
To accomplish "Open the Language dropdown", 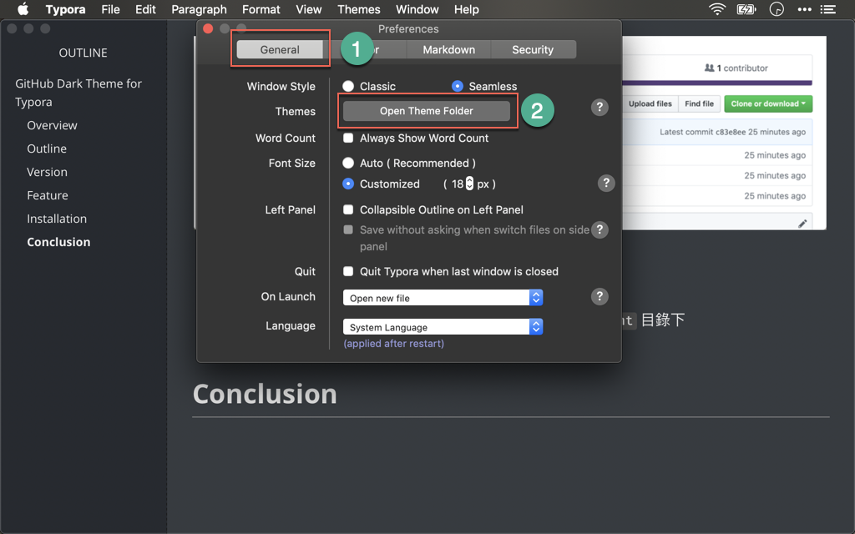I will (x=443, y=327).
